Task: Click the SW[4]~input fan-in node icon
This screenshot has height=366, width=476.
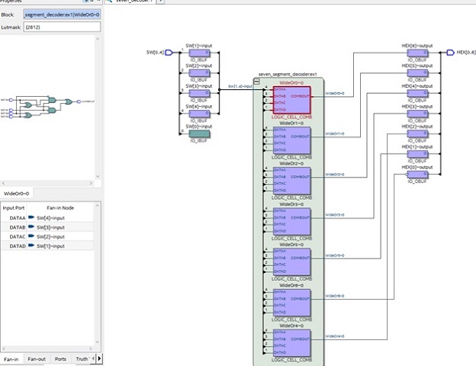Action: (x=31, y=218)
